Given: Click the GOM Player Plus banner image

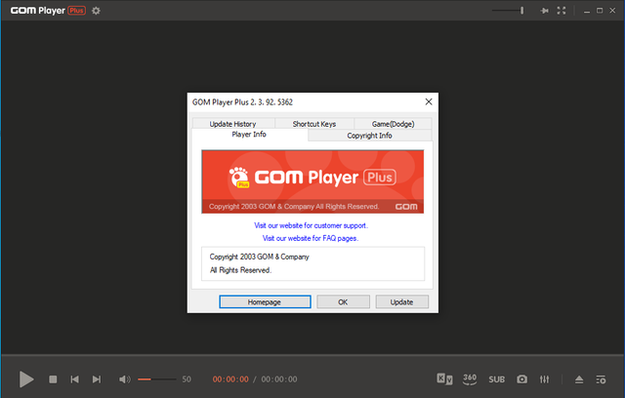Looking at the screenshot, I should click(312, 181).
